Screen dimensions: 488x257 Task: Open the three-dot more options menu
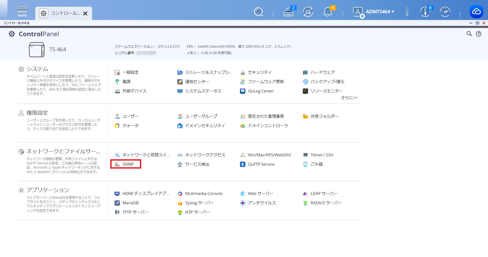[x=407, y=12]
